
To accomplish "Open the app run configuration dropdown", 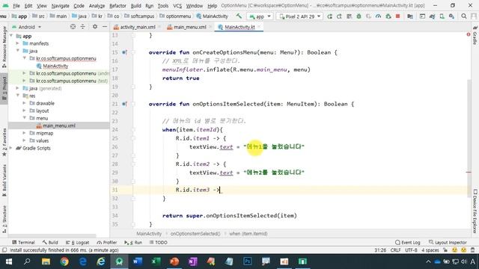I will coord(260,16).
